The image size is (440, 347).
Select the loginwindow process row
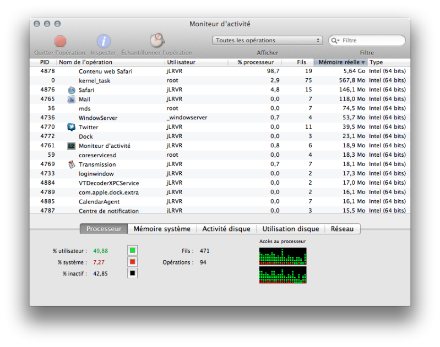(220, 174)
